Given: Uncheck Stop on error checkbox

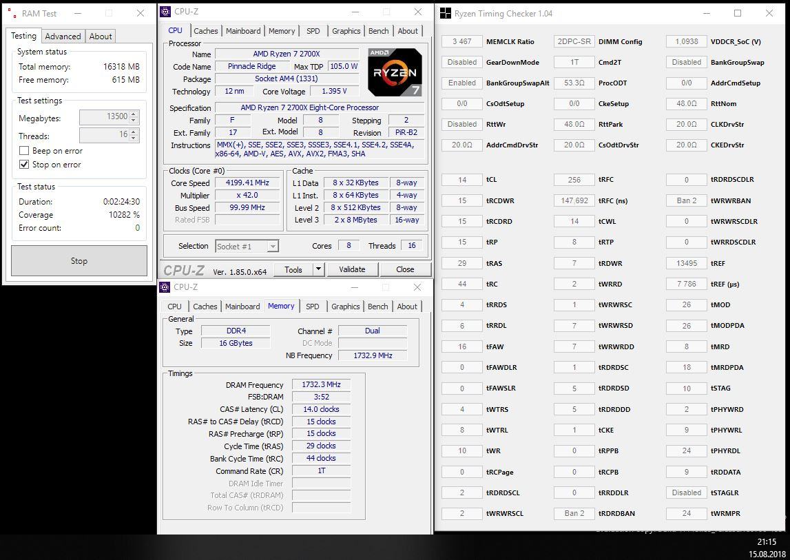Looking at the screenshot, I should coord(23,165).
